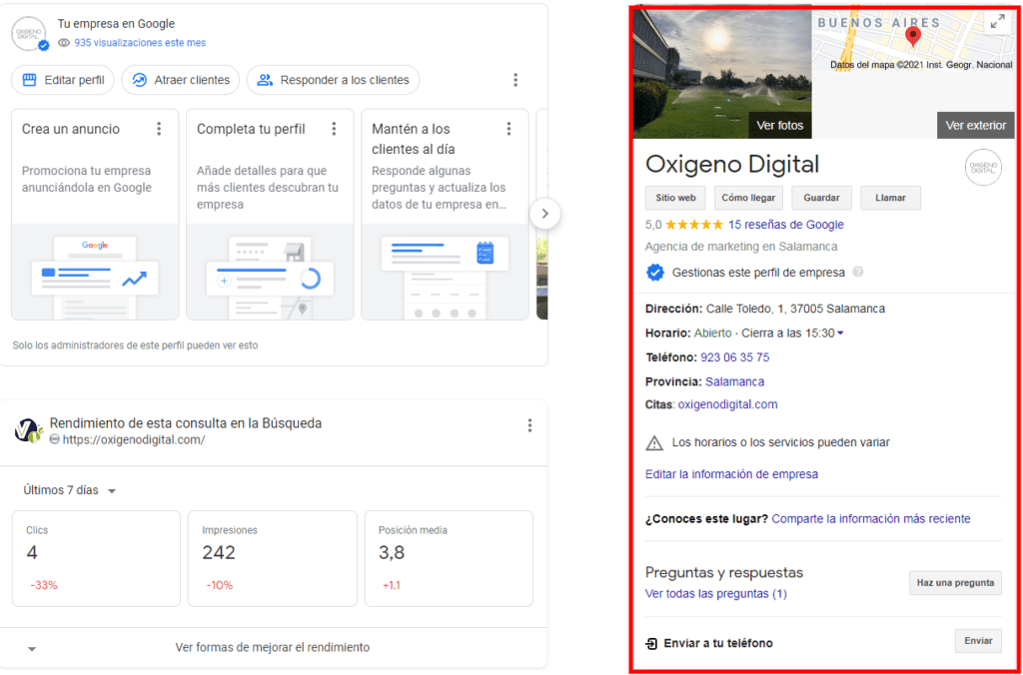Open the three-dot menu beside Responder a los clientes
Viewport: 1023px width, 675px height.
coord(515,80)
